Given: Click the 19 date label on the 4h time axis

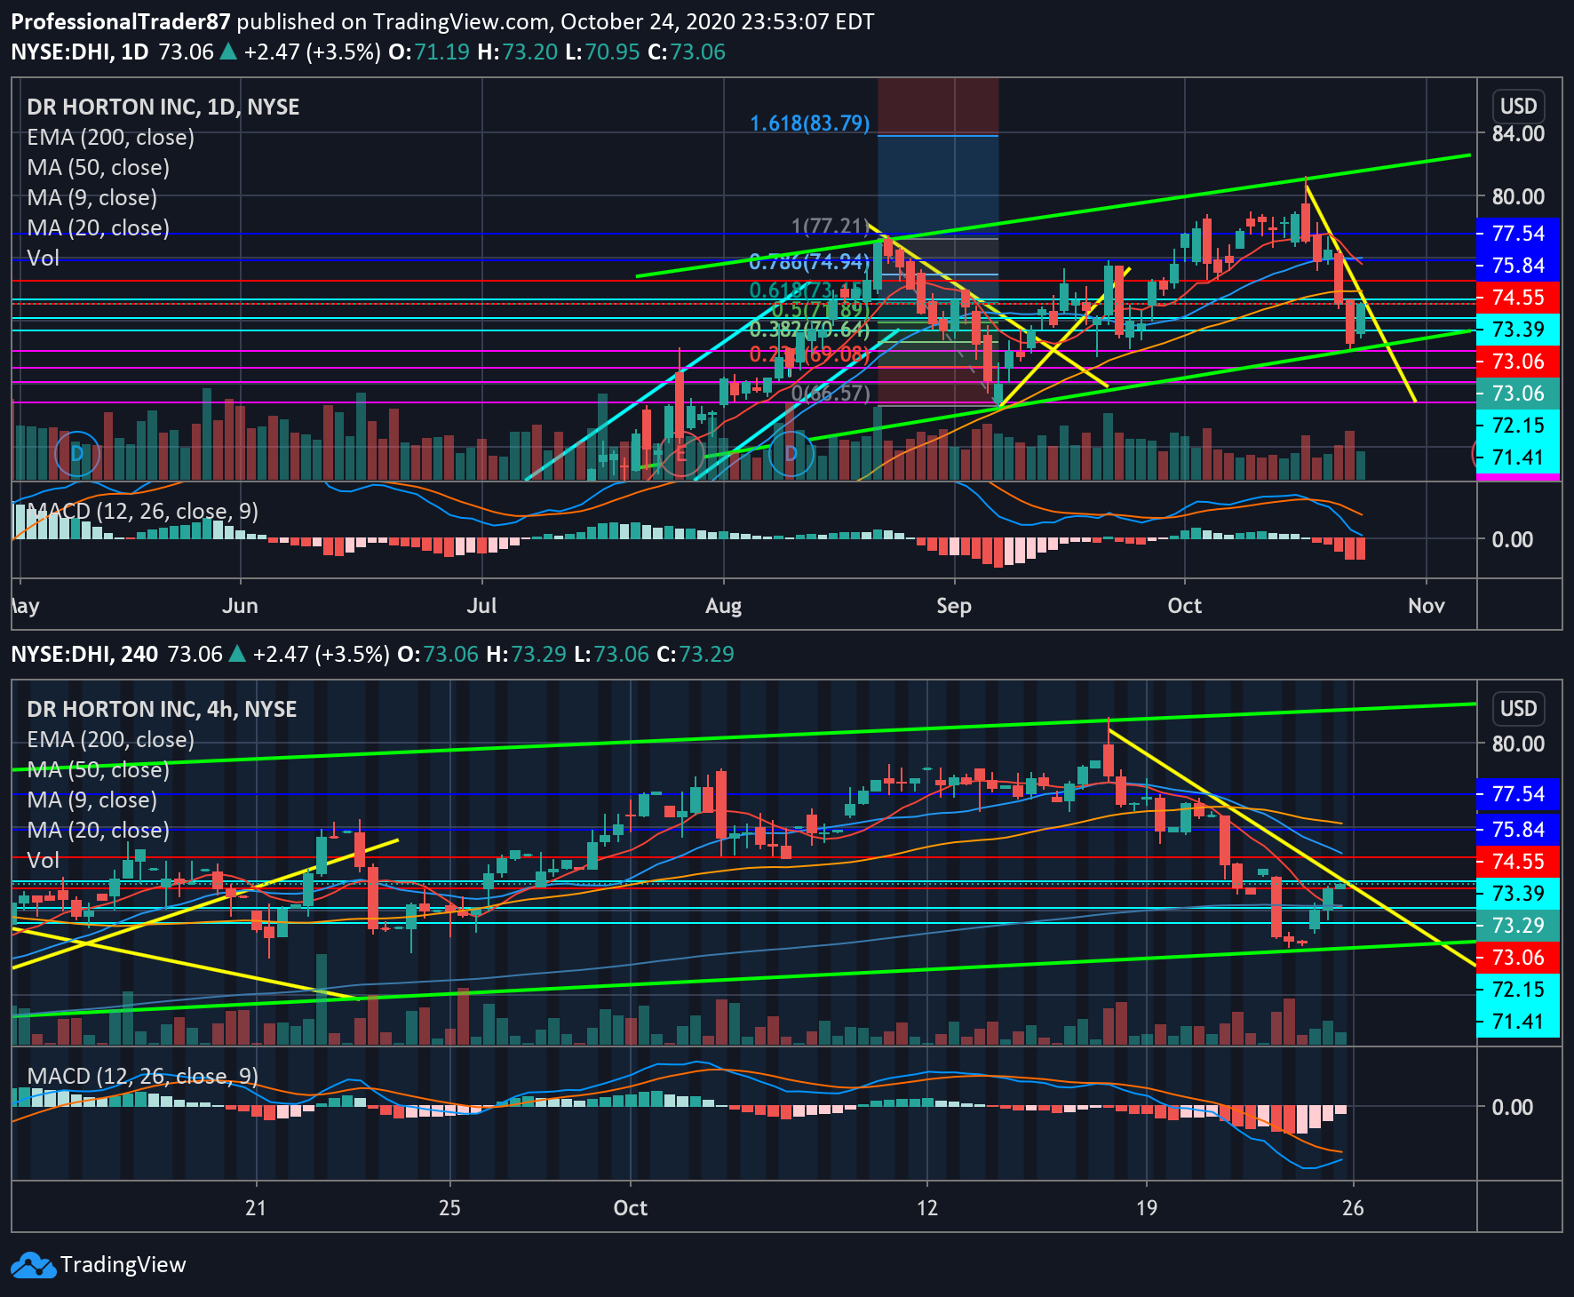Looking at the screenshot, I should (1147, 1208).
